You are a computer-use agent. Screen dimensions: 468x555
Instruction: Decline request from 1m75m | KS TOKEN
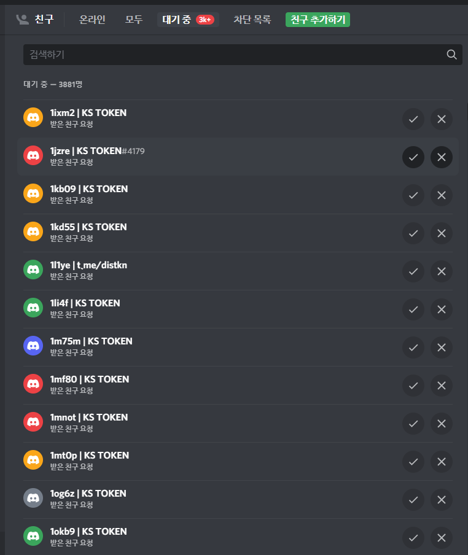tap(441, 347)
